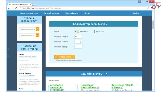The height and width of the screenshot is (92, 163).
Task: Search product with the orange apple icon
Action: [37, 29]
